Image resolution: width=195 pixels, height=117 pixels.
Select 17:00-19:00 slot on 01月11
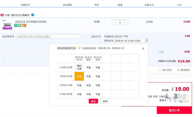(88, 94)
